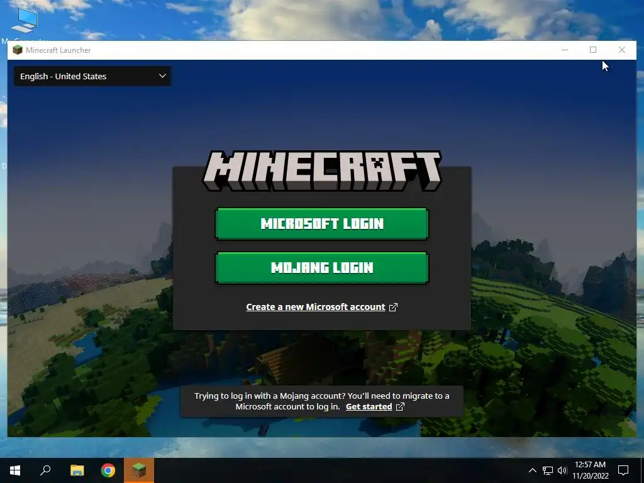The height and width of the screenshot is (483, 644).
Task: Click external link icon beside Get started
Action: coord(400,407)
